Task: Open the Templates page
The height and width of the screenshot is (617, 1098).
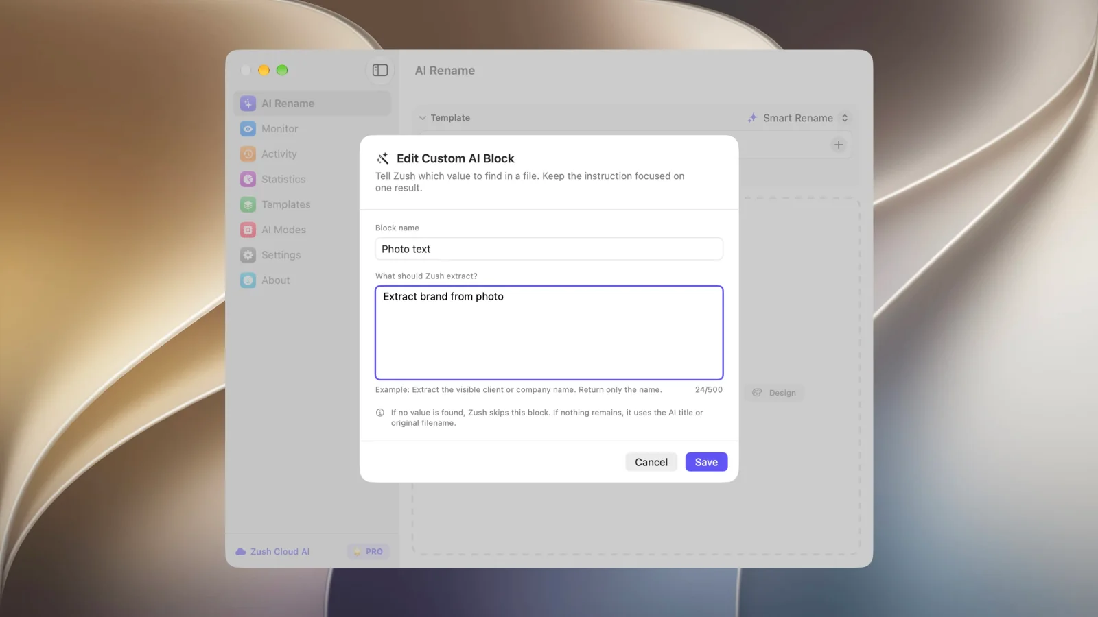Action: (313, 204)
